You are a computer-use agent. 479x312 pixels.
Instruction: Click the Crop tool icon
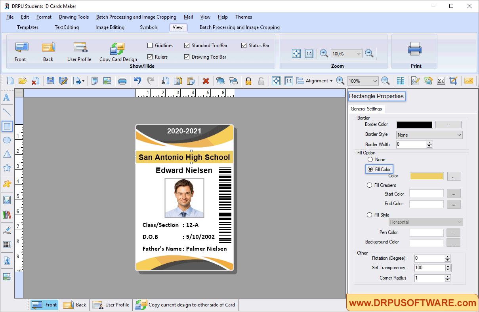454,81
